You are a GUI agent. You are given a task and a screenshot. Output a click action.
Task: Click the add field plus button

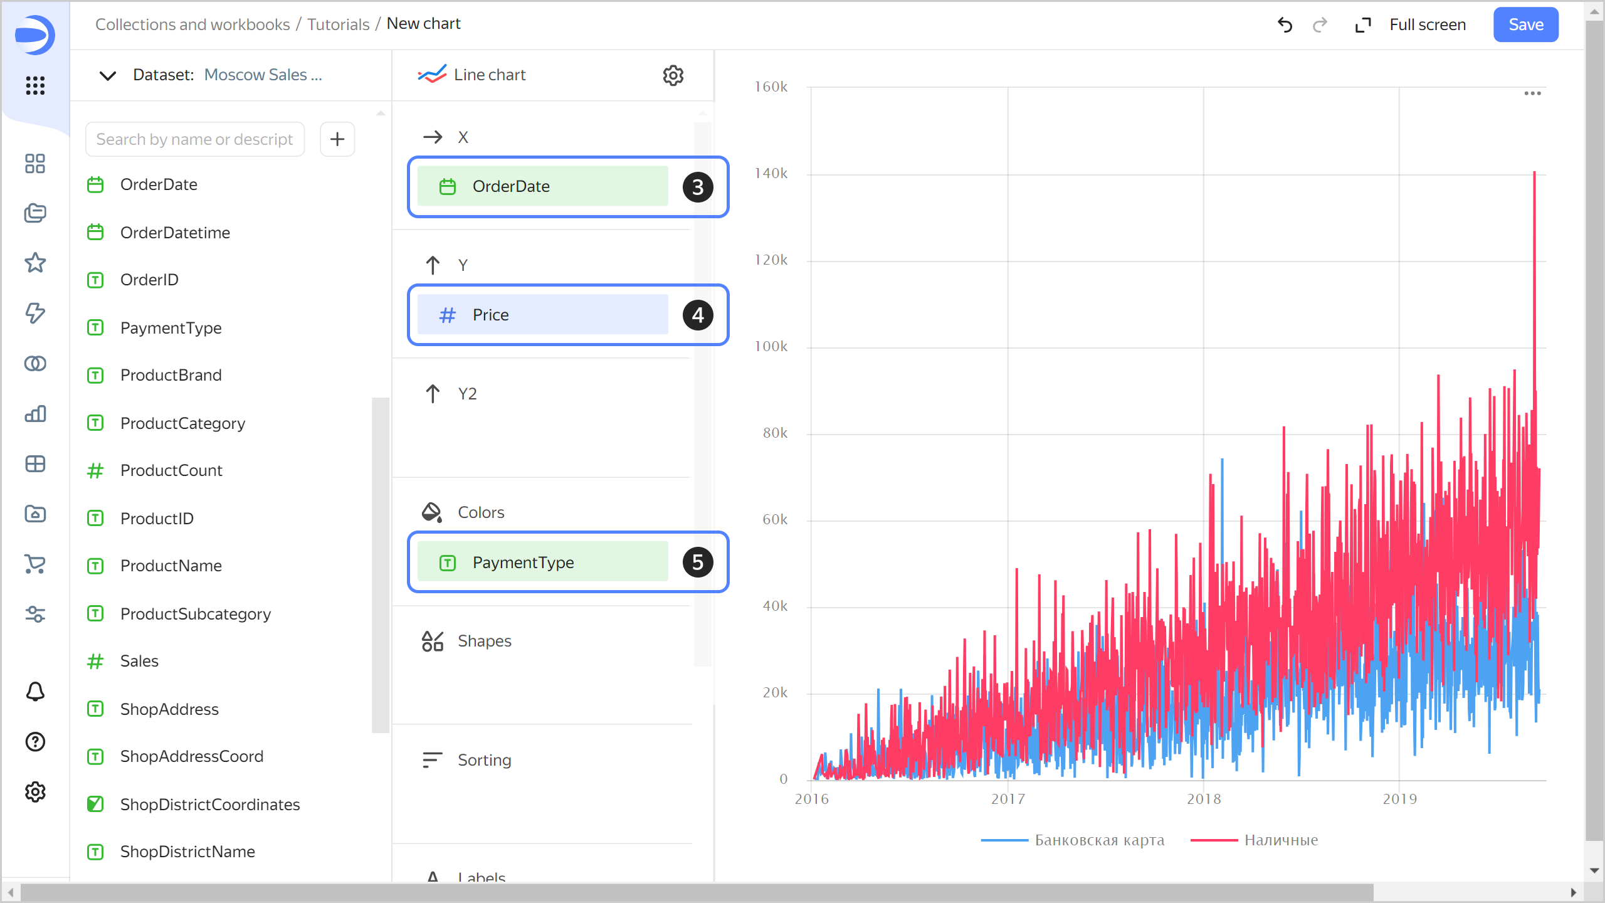[337, 139]
